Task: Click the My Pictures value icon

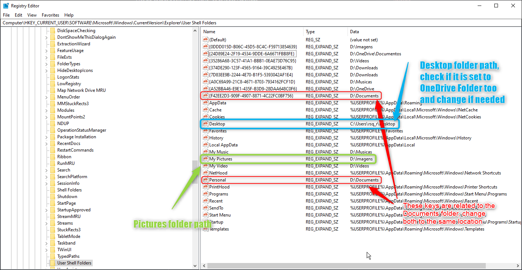Action: point(206,159)
